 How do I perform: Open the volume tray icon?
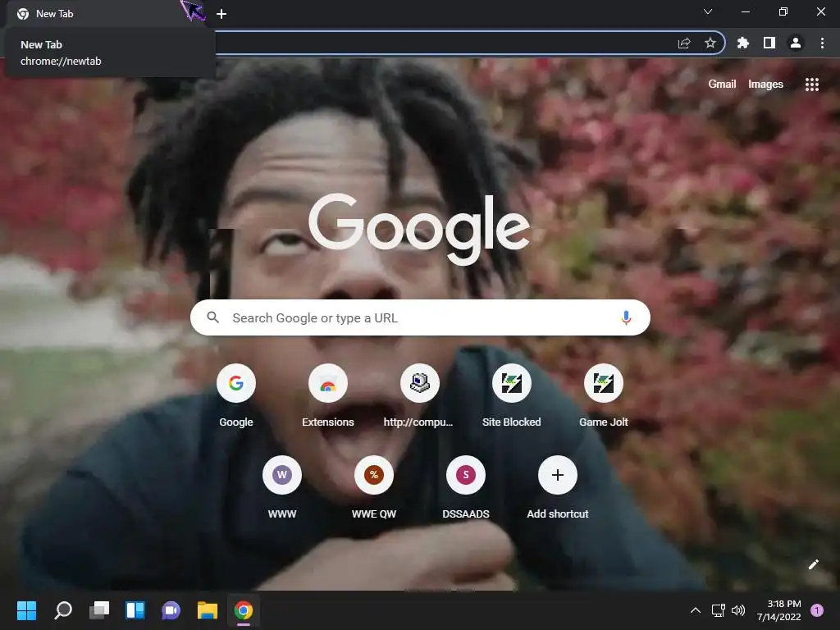tap(738, 610)
